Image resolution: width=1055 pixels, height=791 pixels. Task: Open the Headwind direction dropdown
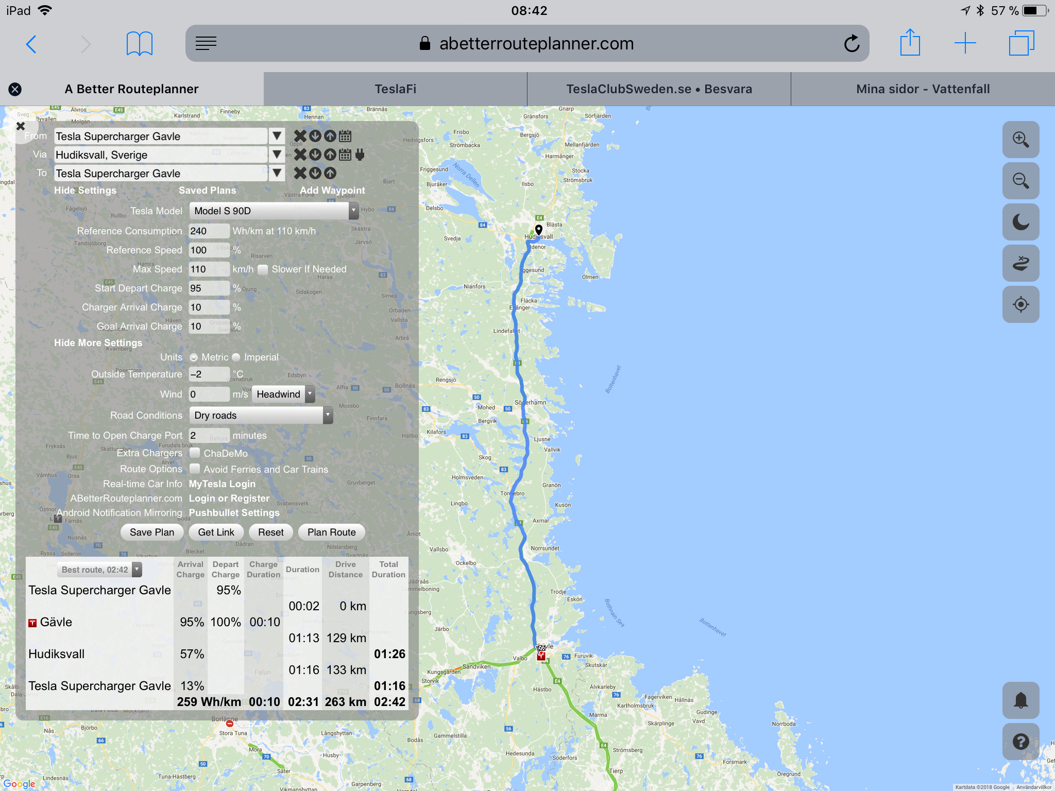[284, 394]
